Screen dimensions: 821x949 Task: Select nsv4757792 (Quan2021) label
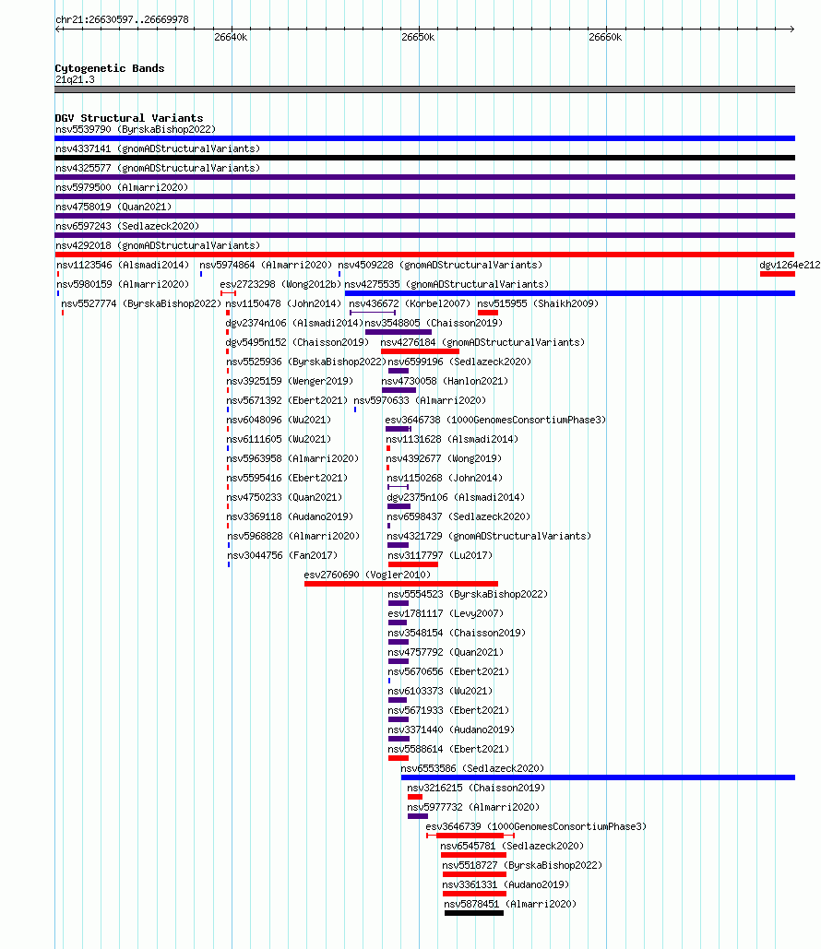click(446, 652)
